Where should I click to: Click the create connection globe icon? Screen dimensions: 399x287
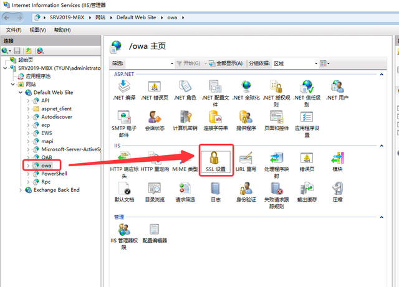click(5, 51)
